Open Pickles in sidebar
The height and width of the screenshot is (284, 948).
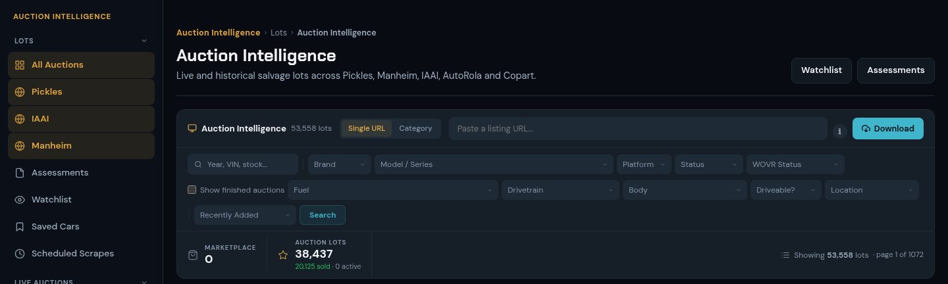81,92
